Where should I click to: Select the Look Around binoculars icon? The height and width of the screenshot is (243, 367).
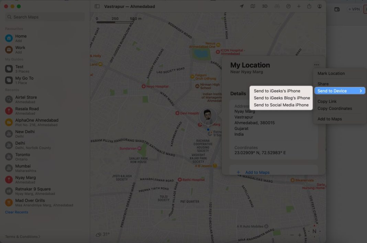(276, 6)
